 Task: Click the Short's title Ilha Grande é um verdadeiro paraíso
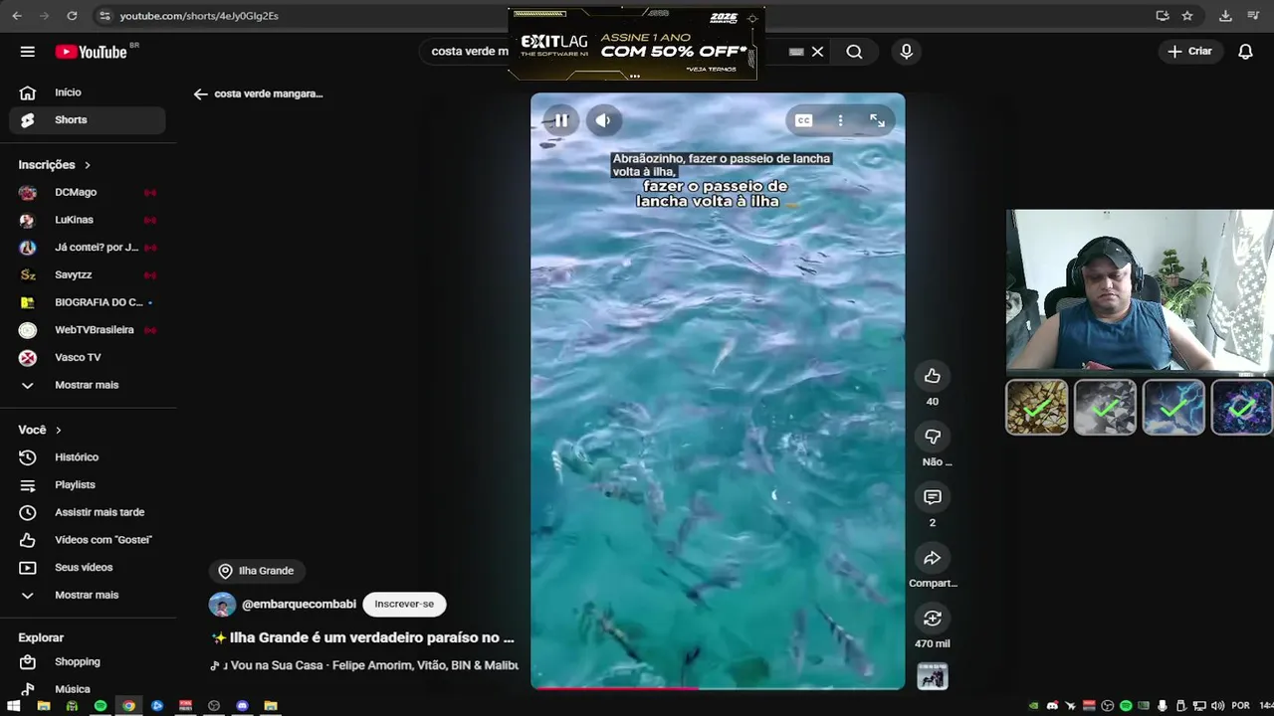click(x=363, y=637)
